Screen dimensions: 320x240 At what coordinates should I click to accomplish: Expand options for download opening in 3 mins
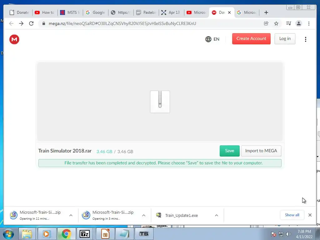[144, 215]
